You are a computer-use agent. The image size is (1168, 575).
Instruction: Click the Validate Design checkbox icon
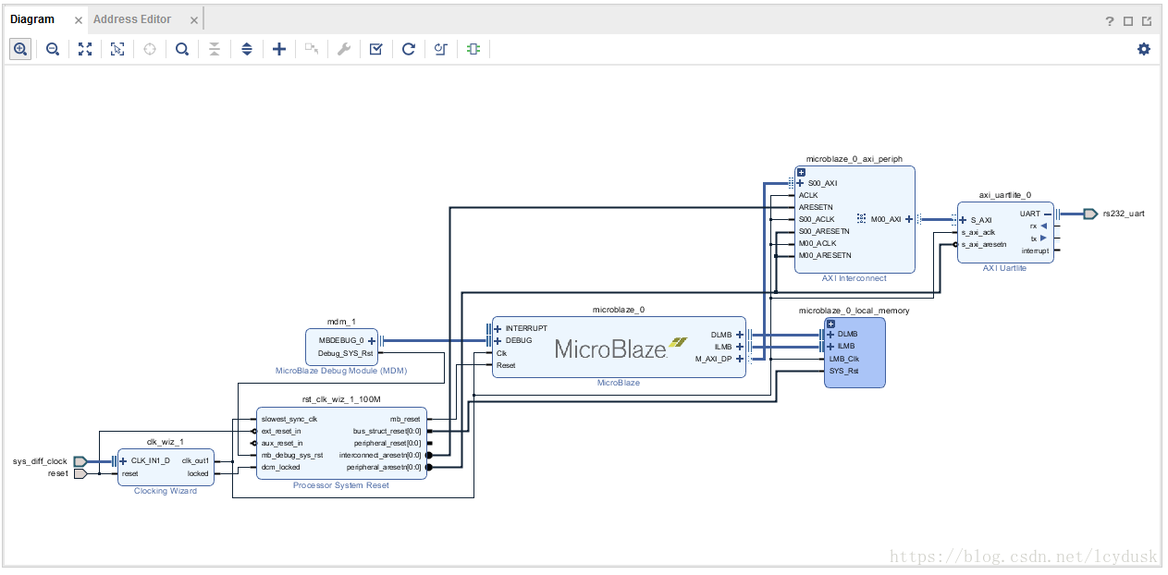375,49
